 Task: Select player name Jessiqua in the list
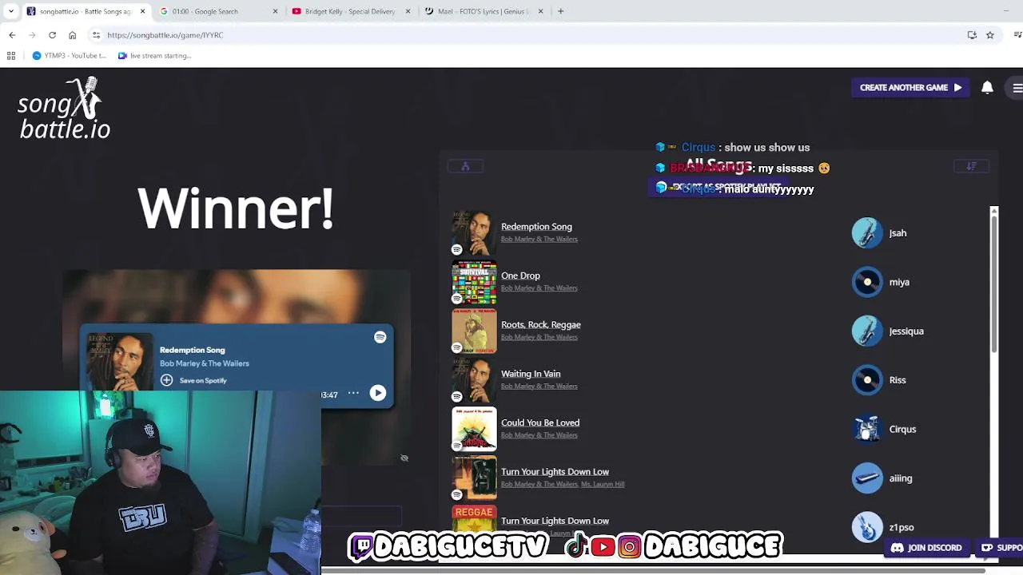pyautogui.click(x=906, y=331)
